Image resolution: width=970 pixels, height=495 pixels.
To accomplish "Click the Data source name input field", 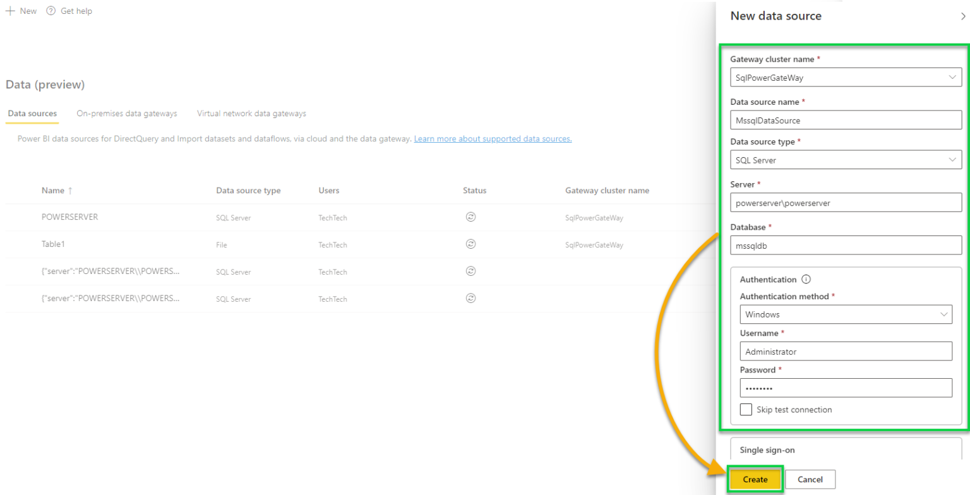I will pos(845,119).
